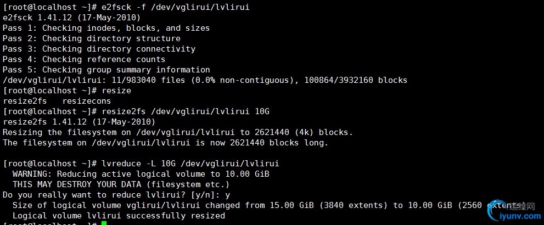Select the Pass 2 directory structure line

pos(91,38)
